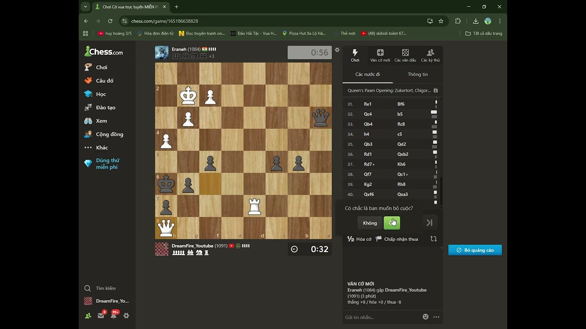Click the black queen near the board's right edge
586x329 pixels.
(320, 118)
